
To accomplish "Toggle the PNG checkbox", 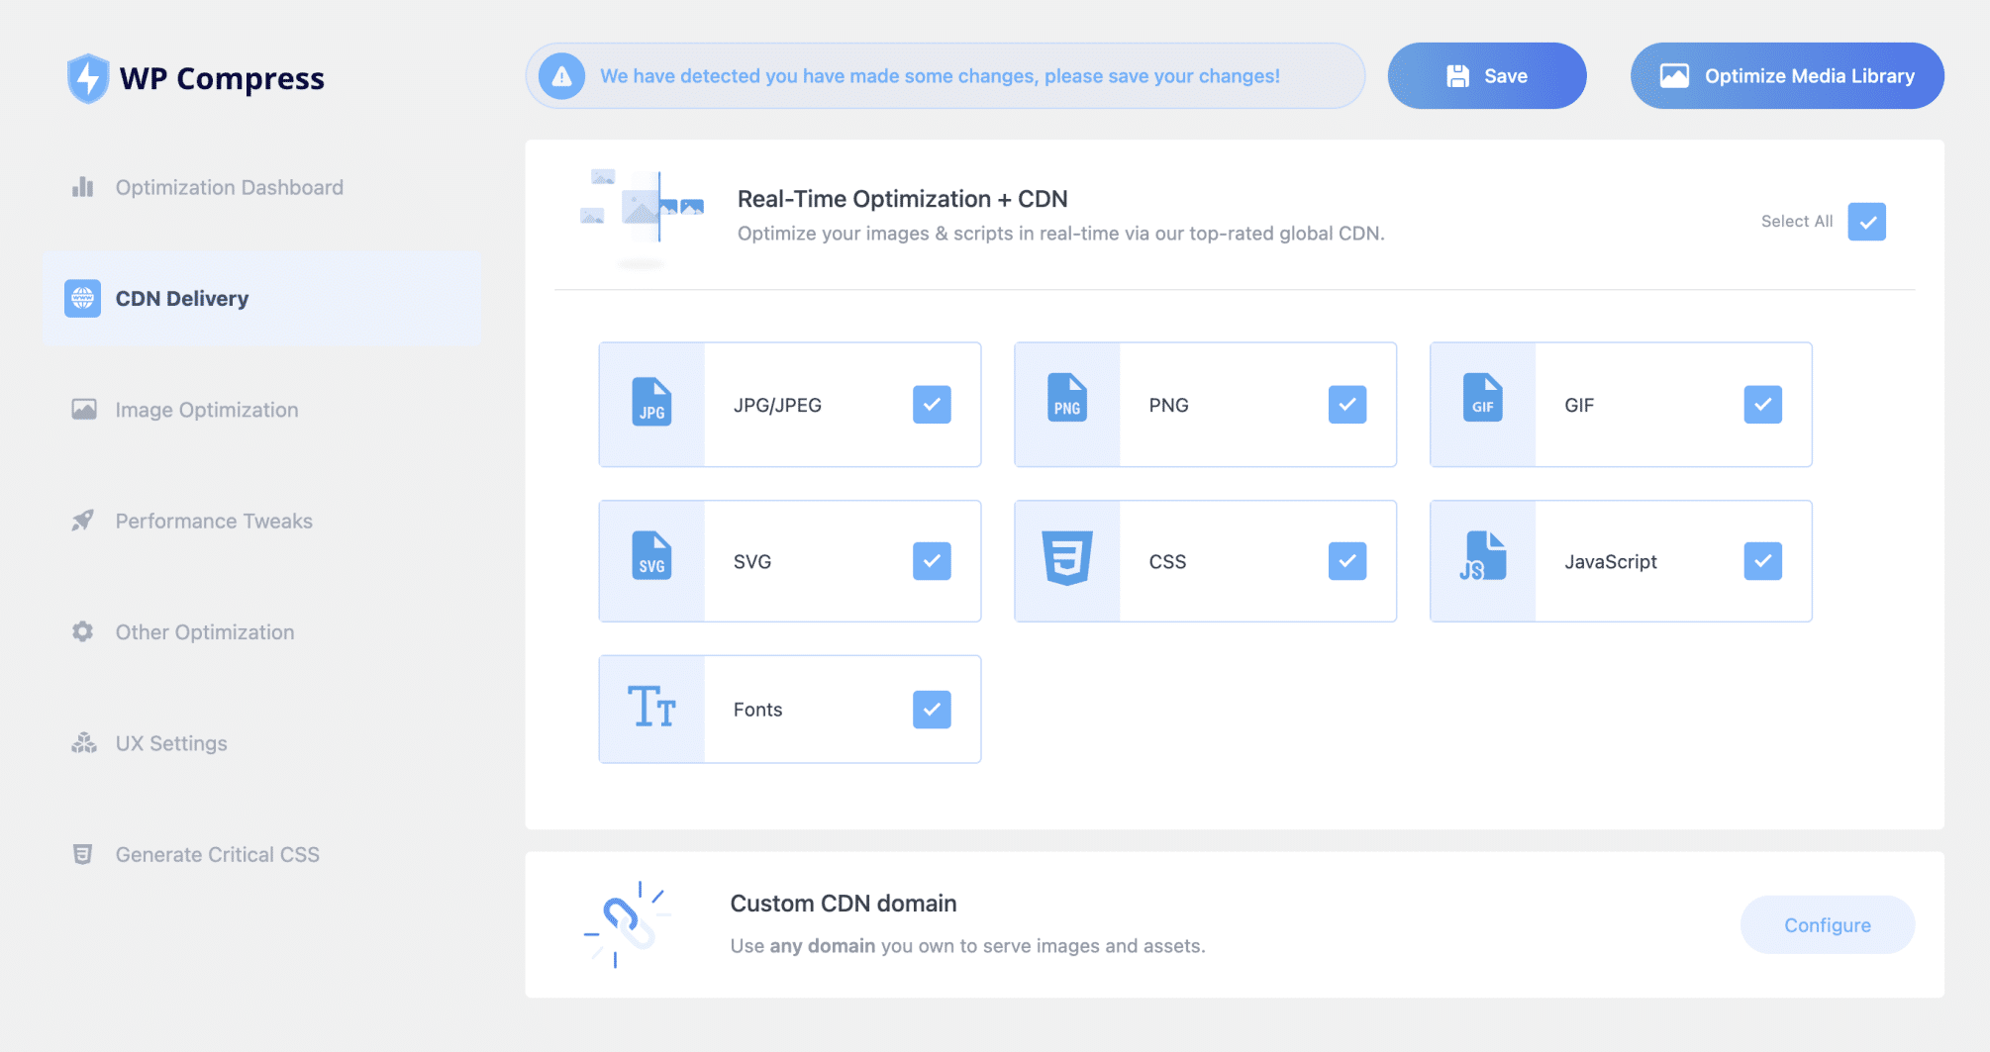I will coord(1347,405).
